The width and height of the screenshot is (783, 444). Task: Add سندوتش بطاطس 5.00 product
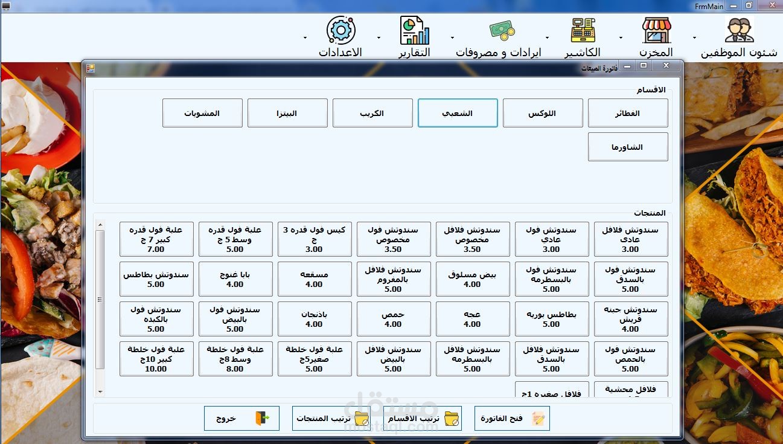click(156, 279)
